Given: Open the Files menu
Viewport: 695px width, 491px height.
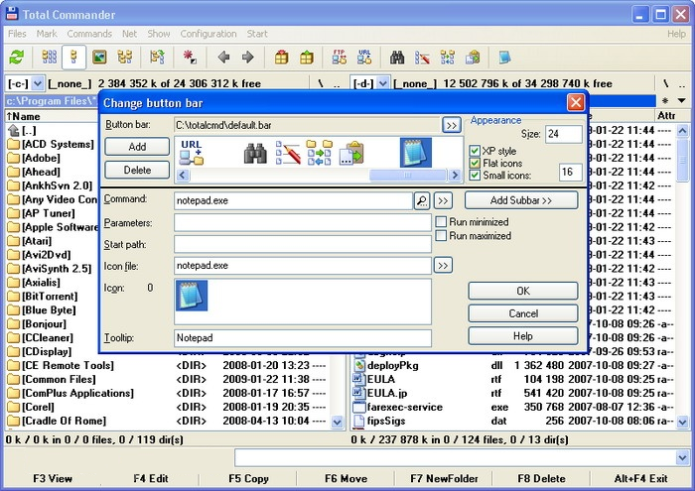Looking at the screenshot, I should click(x=17, y=34).
